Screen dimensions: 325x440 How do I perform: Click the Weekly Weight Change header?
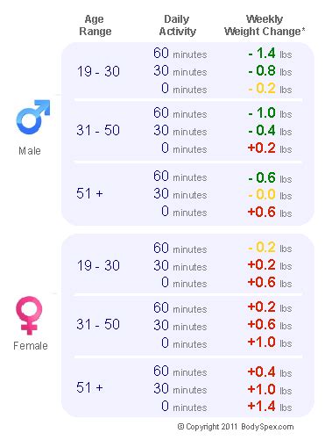pyautogui.click(x=265, y=25)
